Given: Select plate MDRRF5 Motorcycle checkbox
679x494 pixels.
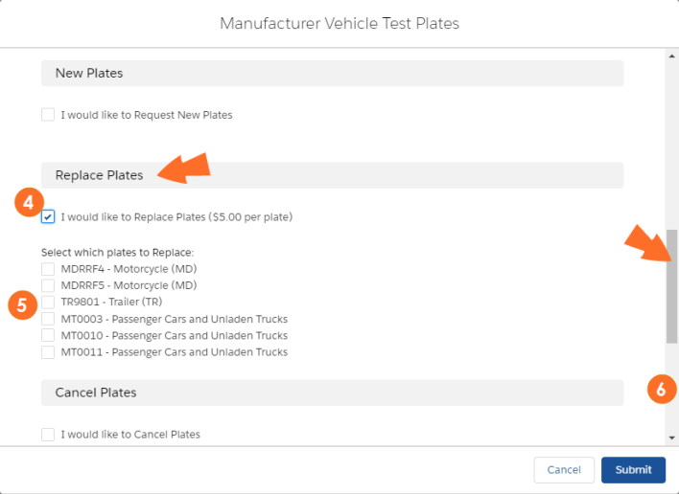Looking at the screenshot, I should tap(48, 285).
